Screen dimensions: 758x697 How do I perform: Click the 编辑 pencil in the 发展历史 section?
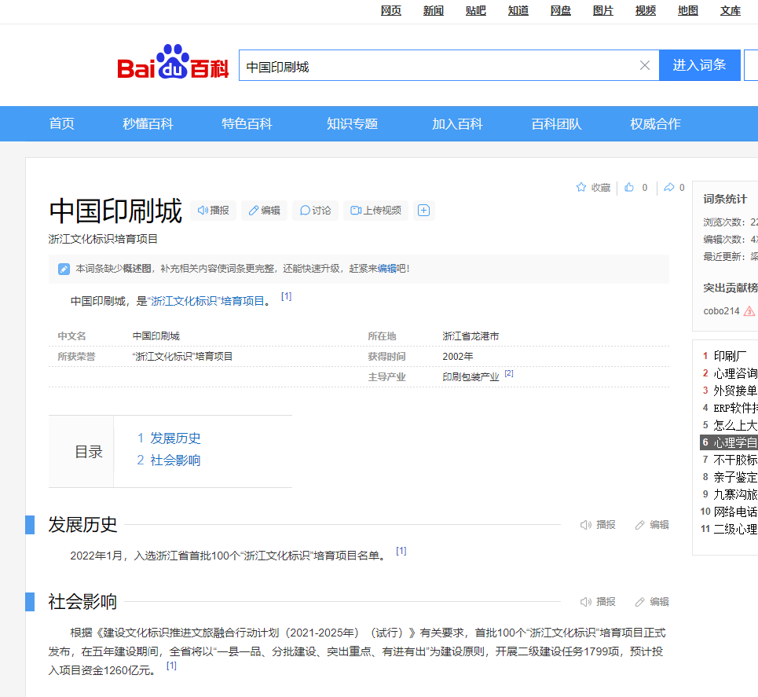[x=652, y=525]
